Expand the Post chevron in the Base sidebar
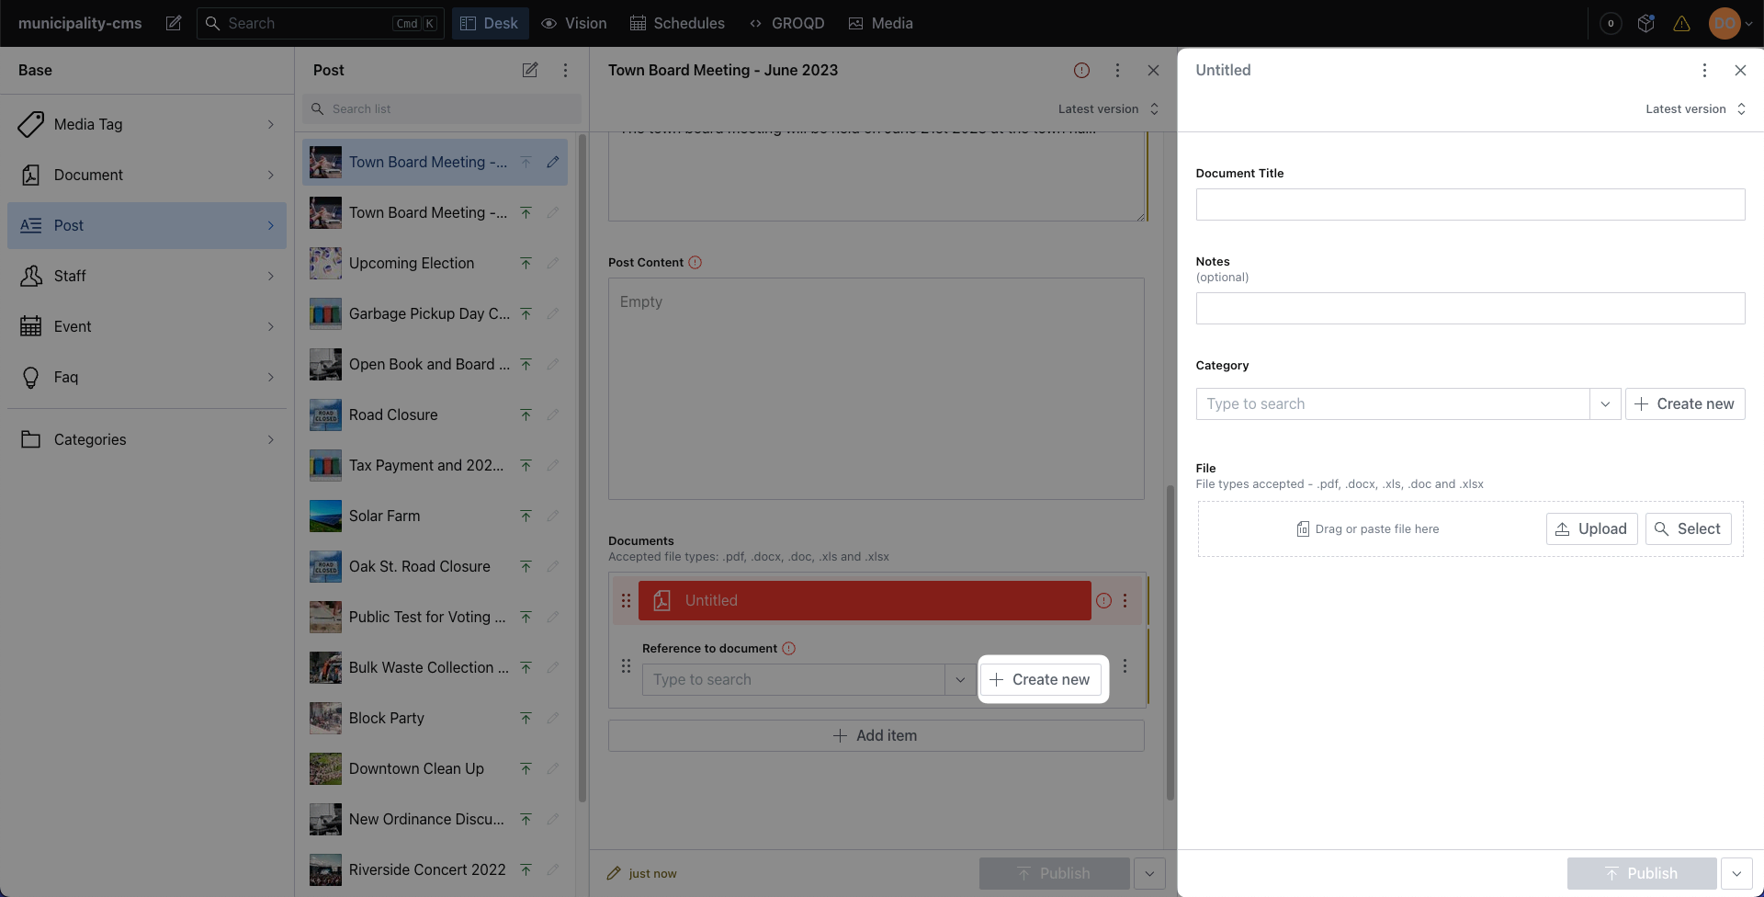This screenshot has height=897, width=1764. point(269,225)
